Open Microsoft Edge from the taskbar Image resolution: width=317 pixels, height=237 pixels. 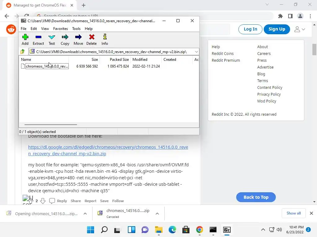point(172,230)
